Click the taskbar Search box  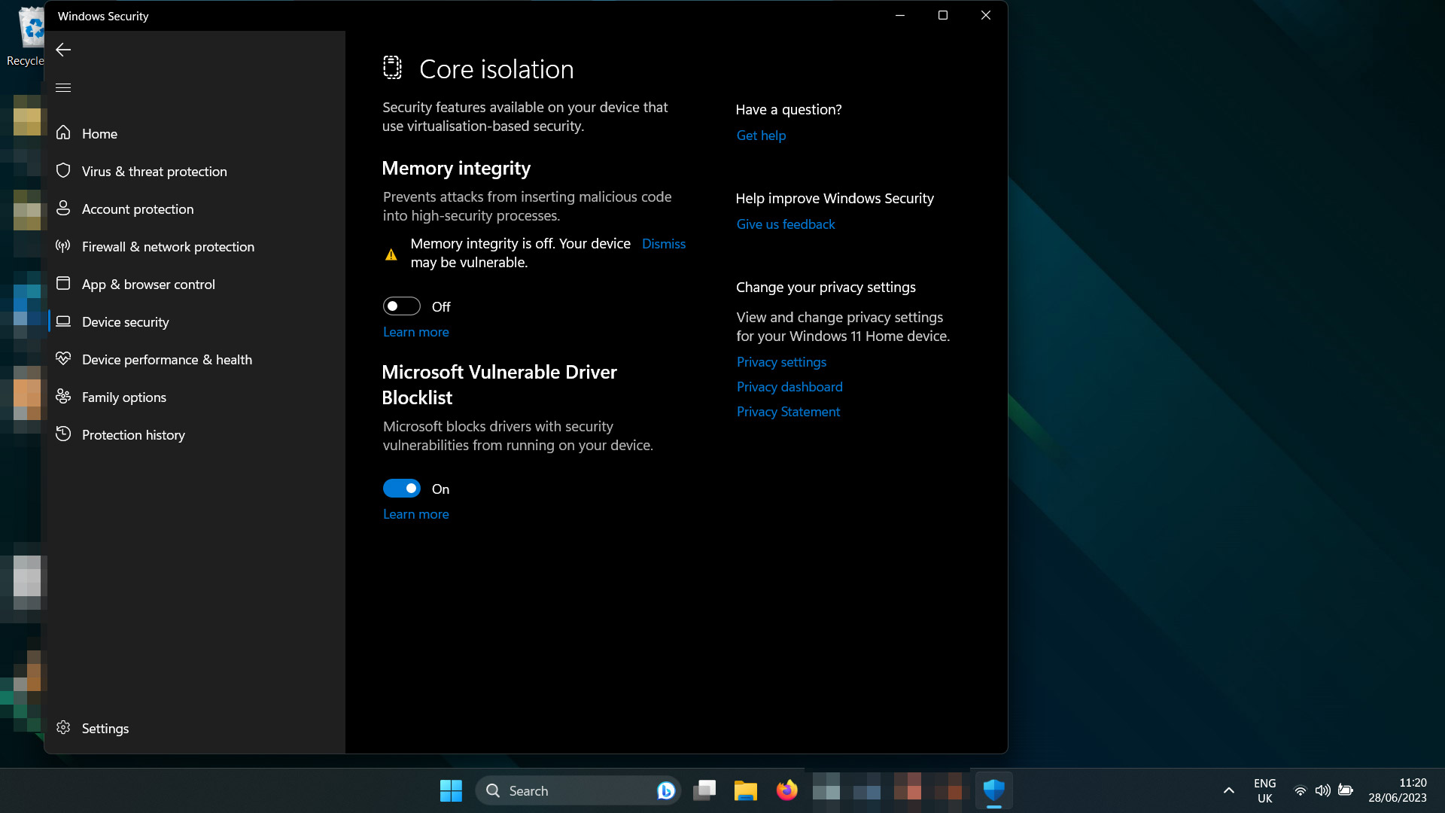578,790
